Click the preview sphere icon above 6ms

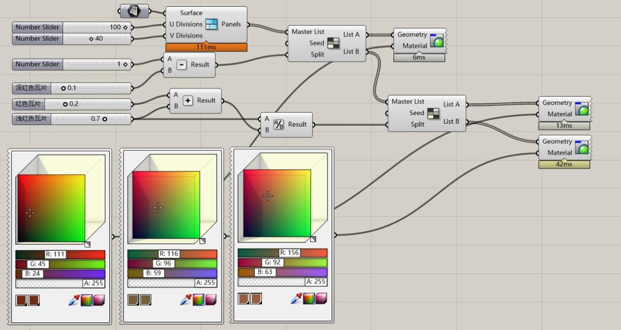[437, 41]
